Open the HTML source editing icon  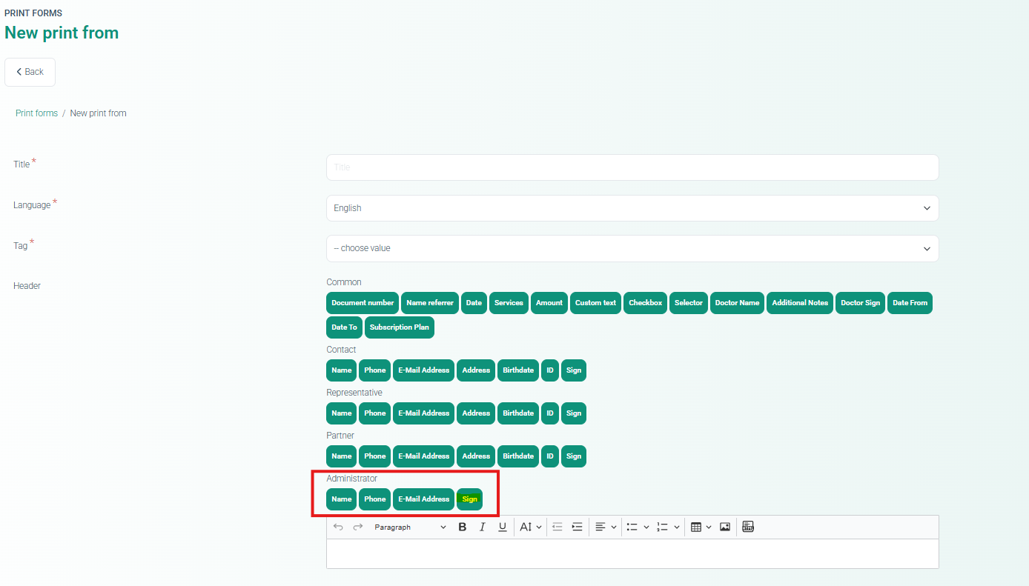(x=748, y=527)
